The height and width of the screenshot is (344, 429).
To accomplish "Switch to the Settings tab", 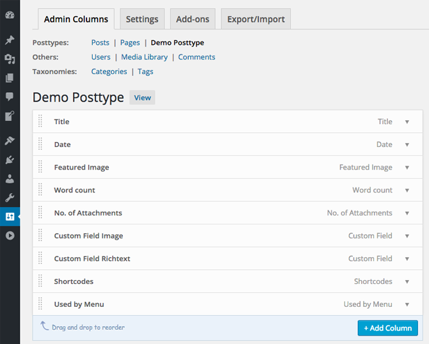I will (142, 19).
